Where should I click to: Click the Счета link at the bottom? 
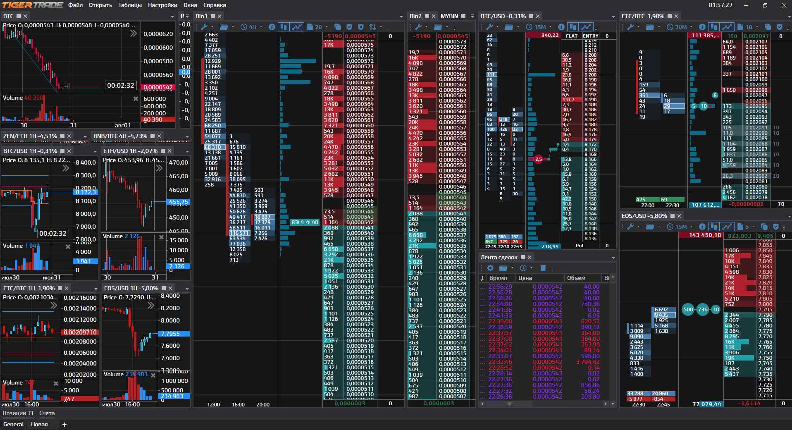[47, 413]
